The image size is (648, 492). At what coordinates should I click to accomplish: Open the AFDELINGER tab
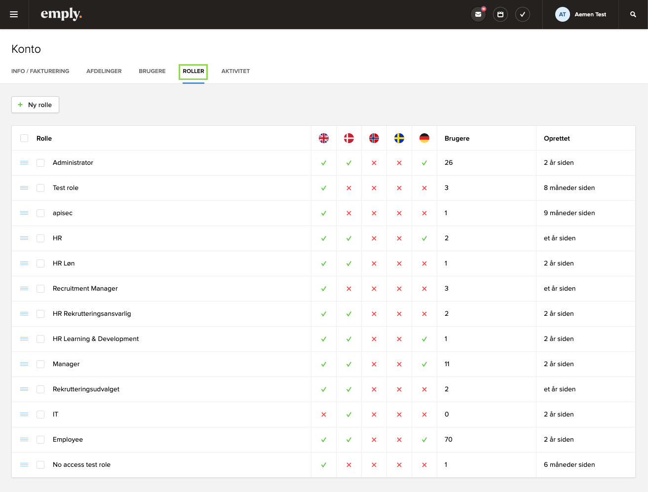click(104, 71)
